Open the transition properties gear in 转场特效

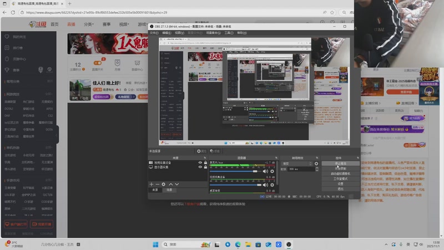click(316, 163)
